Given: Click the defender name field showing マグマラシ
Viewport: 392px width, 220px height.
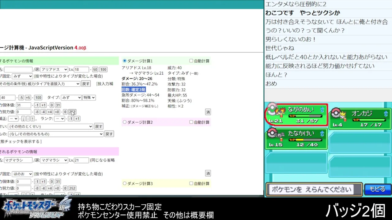Looking at the screenshot, I should tap(18, 160).
